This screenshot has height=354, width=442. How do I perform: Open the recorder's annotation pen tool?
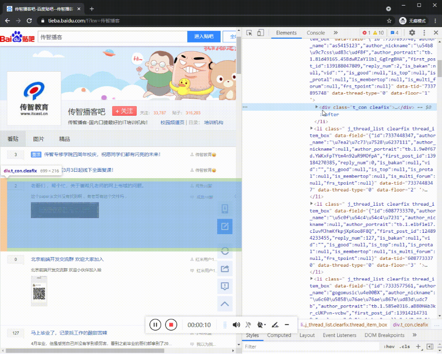[275, 325]
